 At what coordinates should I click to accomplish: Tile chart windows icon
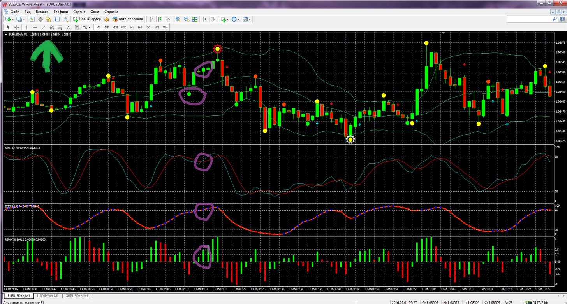(195, 19)
